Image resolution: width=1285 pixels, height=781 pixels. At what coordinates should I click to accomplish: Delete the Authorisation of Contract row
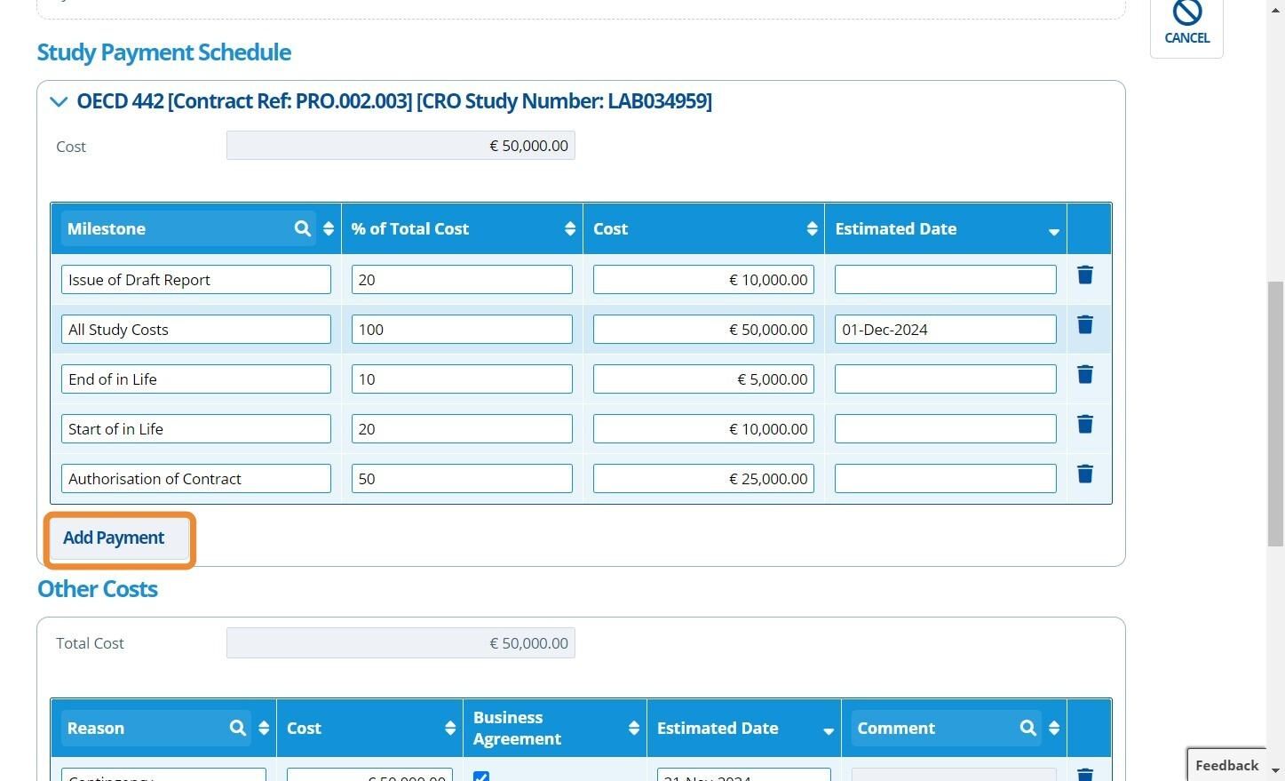tap(1084, 474)
